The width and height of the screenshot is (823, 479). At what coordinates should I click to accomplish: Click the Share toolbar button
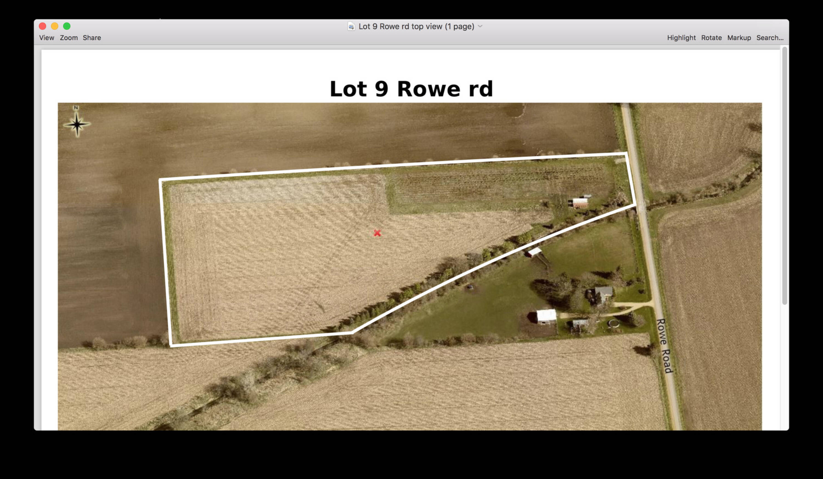(x=92, y=38)
